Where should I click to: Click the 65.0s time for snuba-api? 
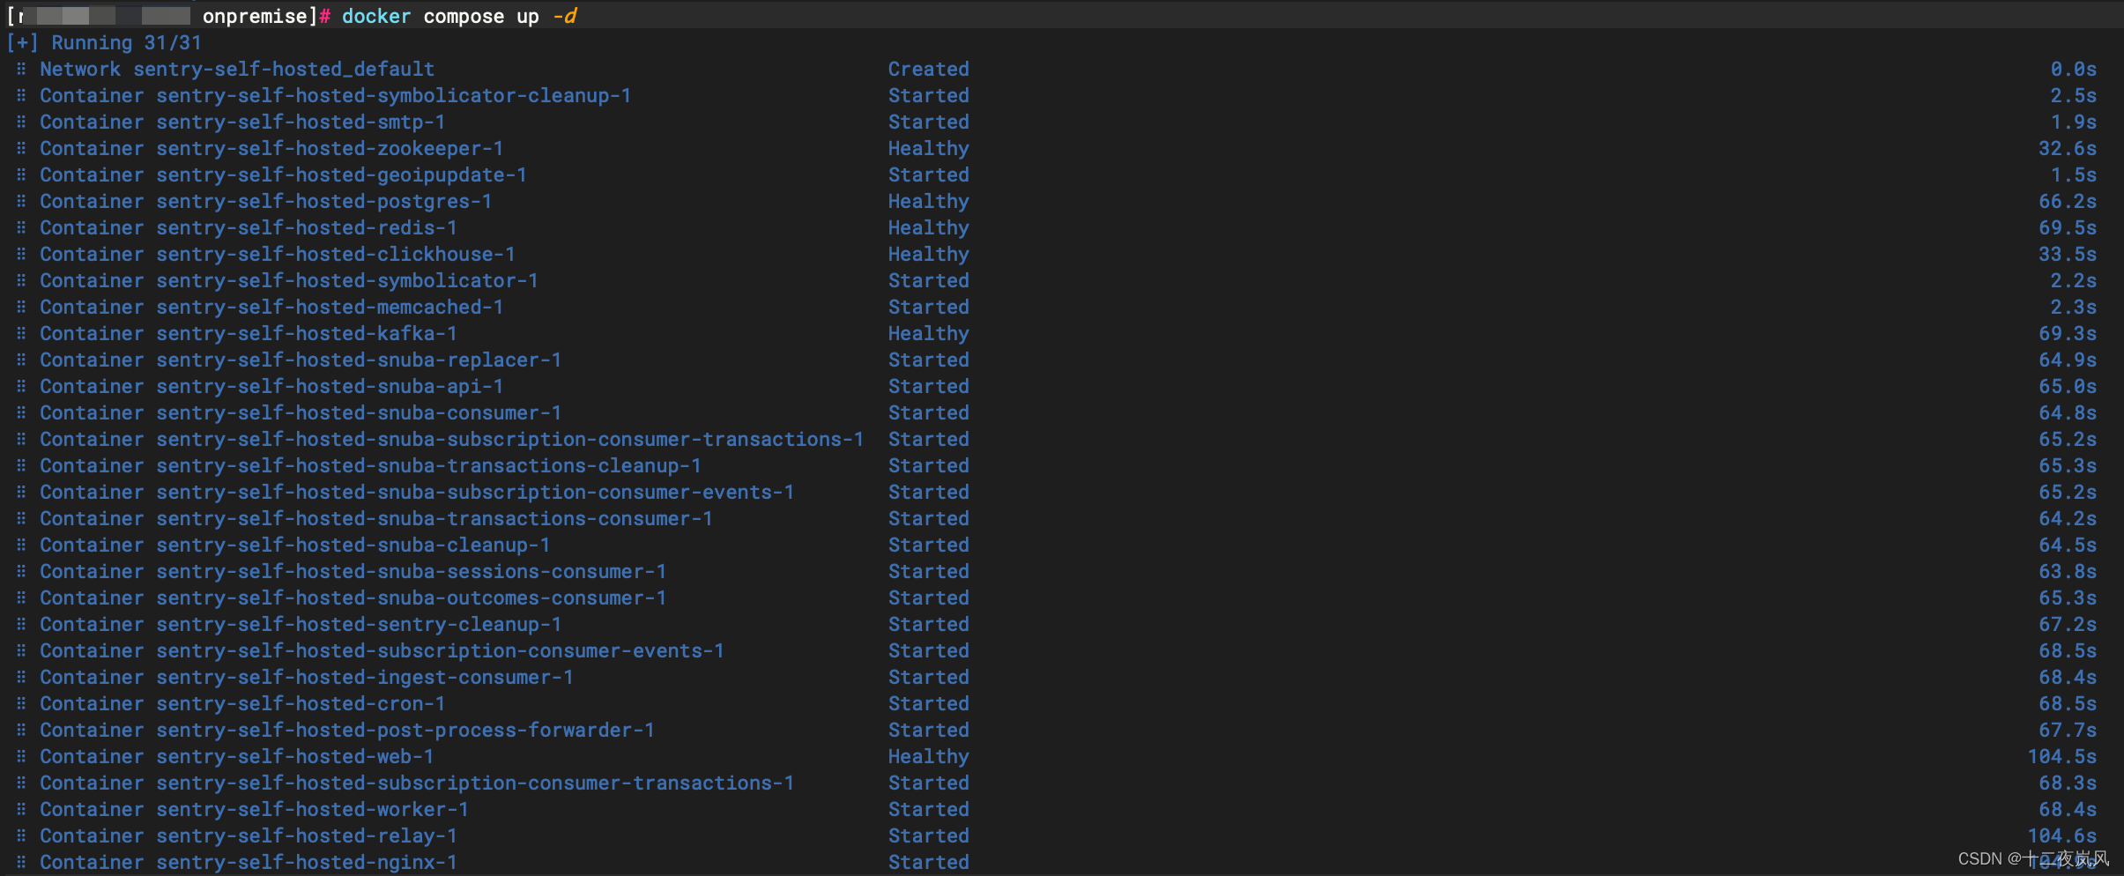point(2068,386)
